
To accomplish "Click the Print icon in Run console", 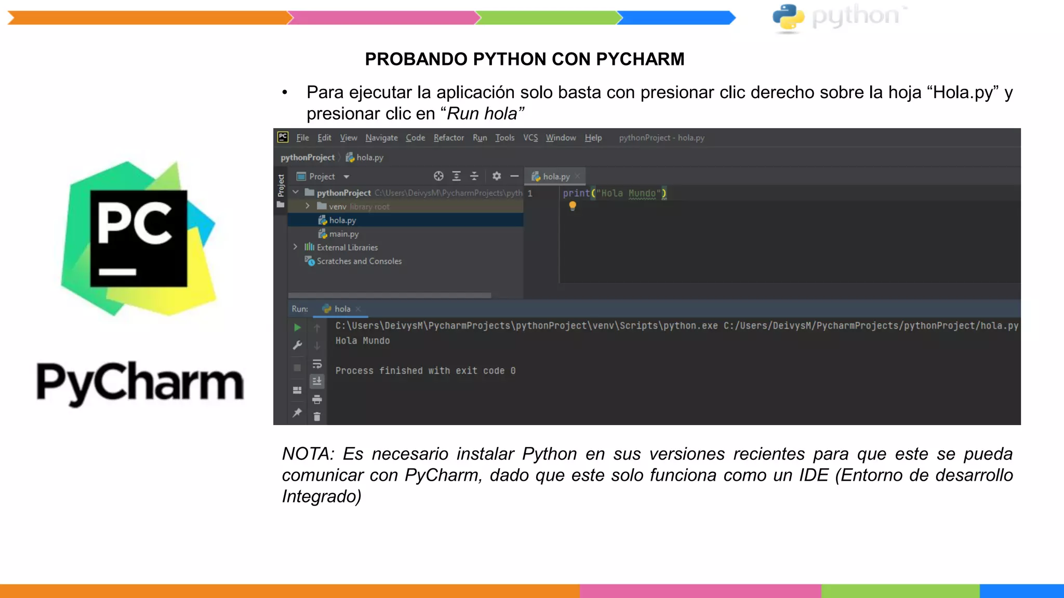I will point(317,399).
